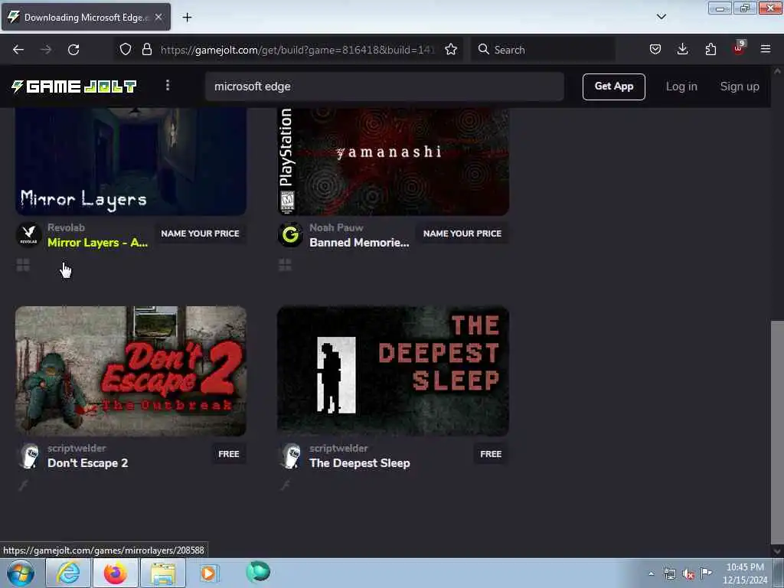Open Pocket save icon in toolbar

[x=655, y=49]
